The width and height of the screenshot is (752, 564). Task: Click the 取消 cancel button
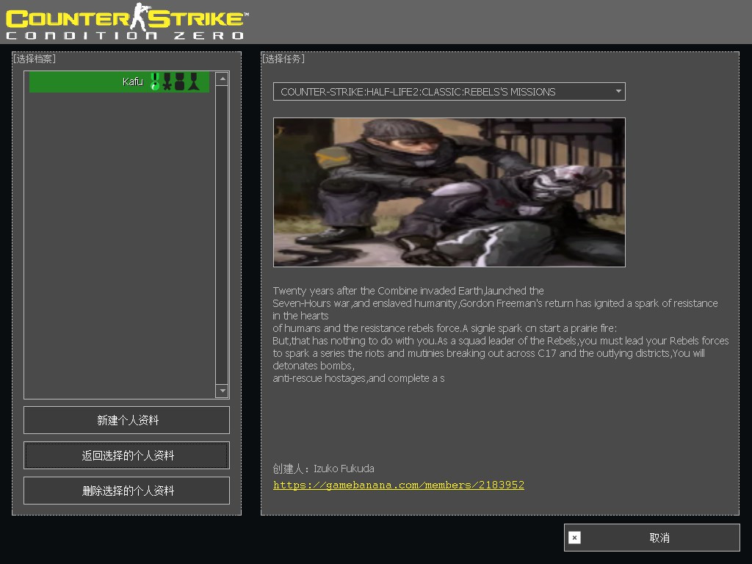[x=652, y=538]
